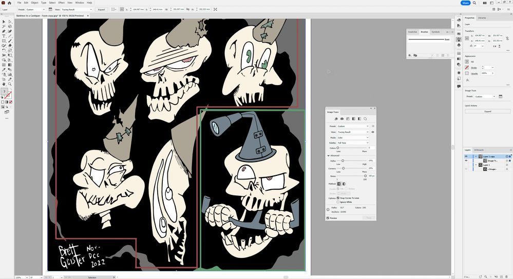Viewport: 513px width, 279px height.
Task: Hide the Layer 1 copy layer
Action: 466,156
